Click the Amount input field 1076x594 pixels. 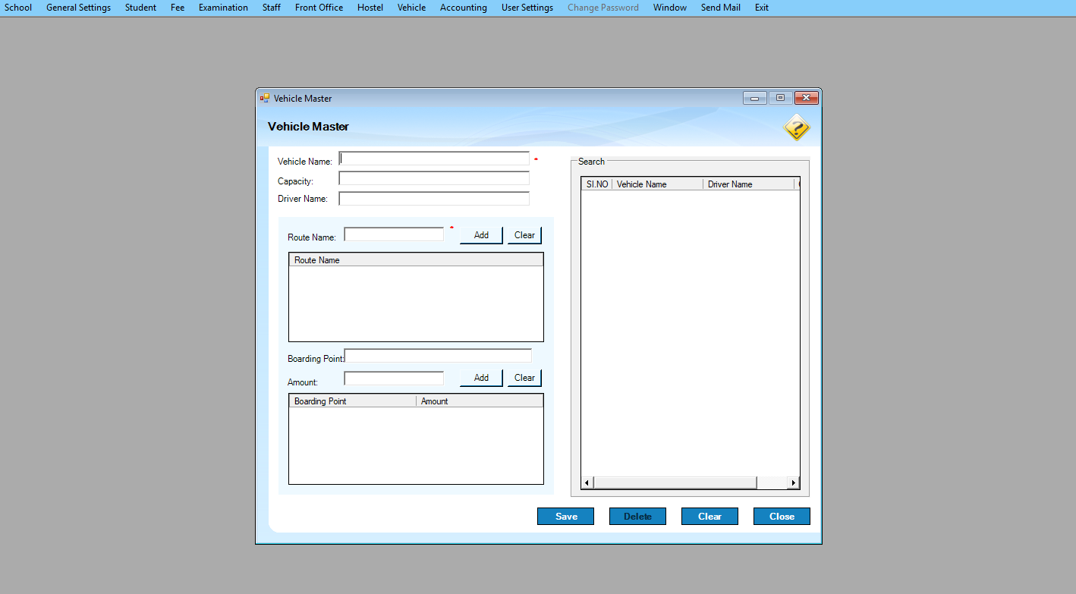coord(394,378)
